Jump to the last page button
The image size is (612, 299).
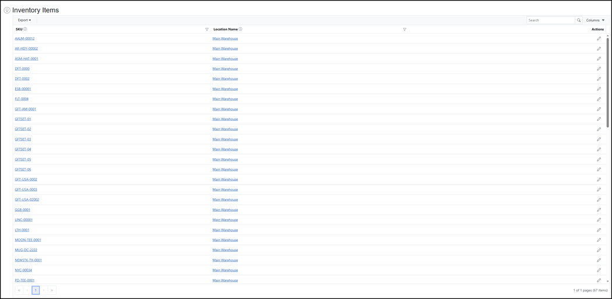pos(52,290)
